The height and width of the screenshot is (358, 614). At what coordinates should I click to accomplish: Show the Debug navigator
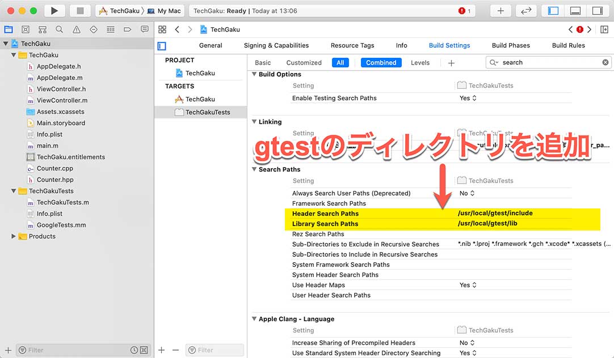(x=111, y=29)
